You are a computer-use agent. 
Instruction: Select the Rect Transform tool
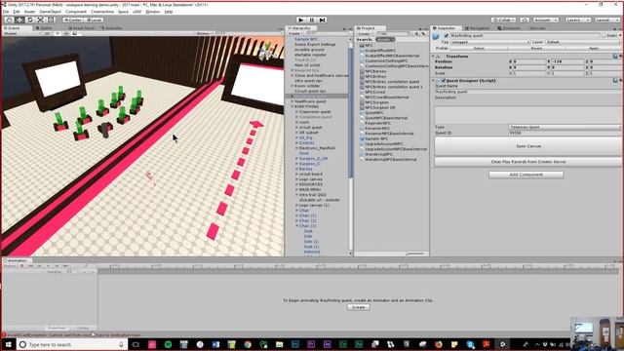click(51, 19)
